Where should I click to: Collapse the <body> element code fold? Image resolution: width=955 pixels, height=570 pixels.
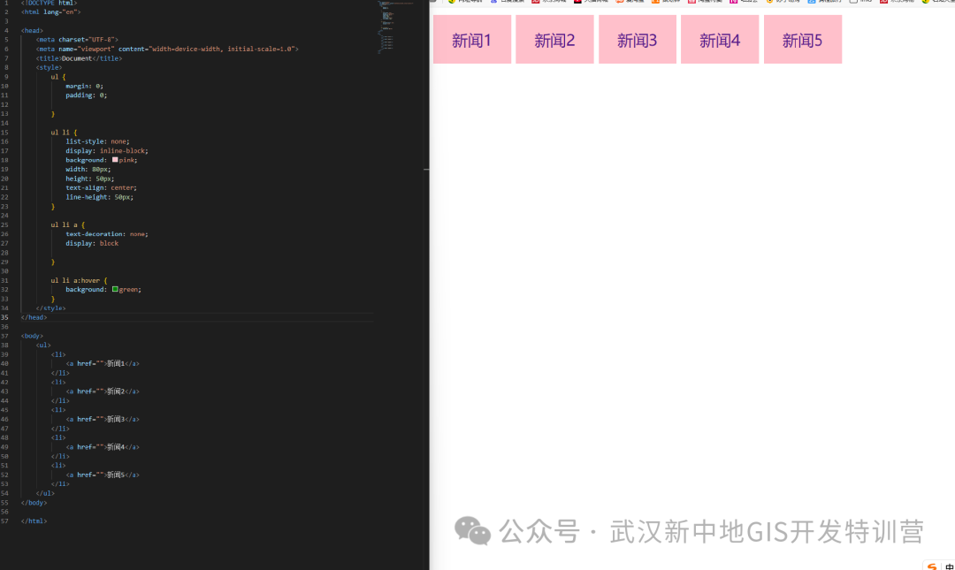pyautogui.click(x=16, y=335)
